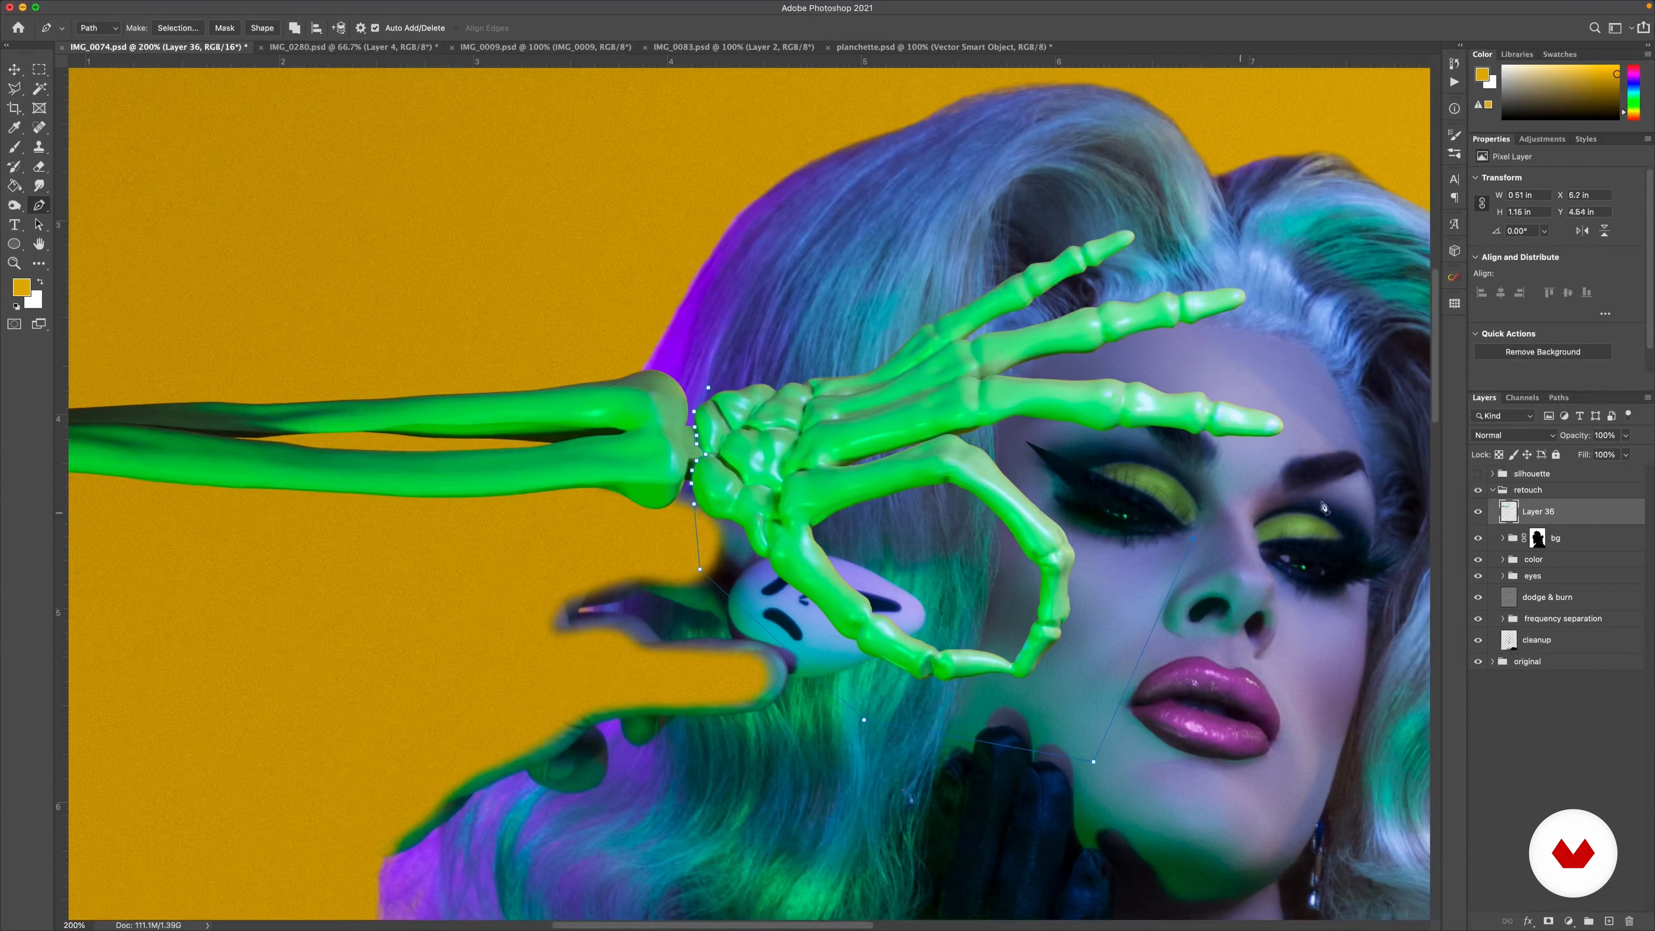This screenshot has width=1655, height=931.
Task: Open the Opacity slider dropdown arrow
Action: [1625, 435]
